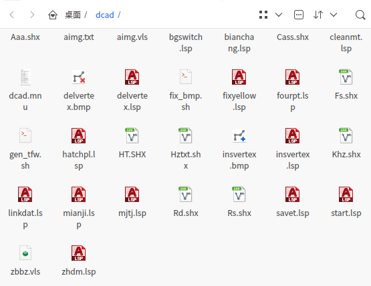Open the search magnifier
Screen dimensions: 371x286
pyautogui.click(x=360, y=15)
